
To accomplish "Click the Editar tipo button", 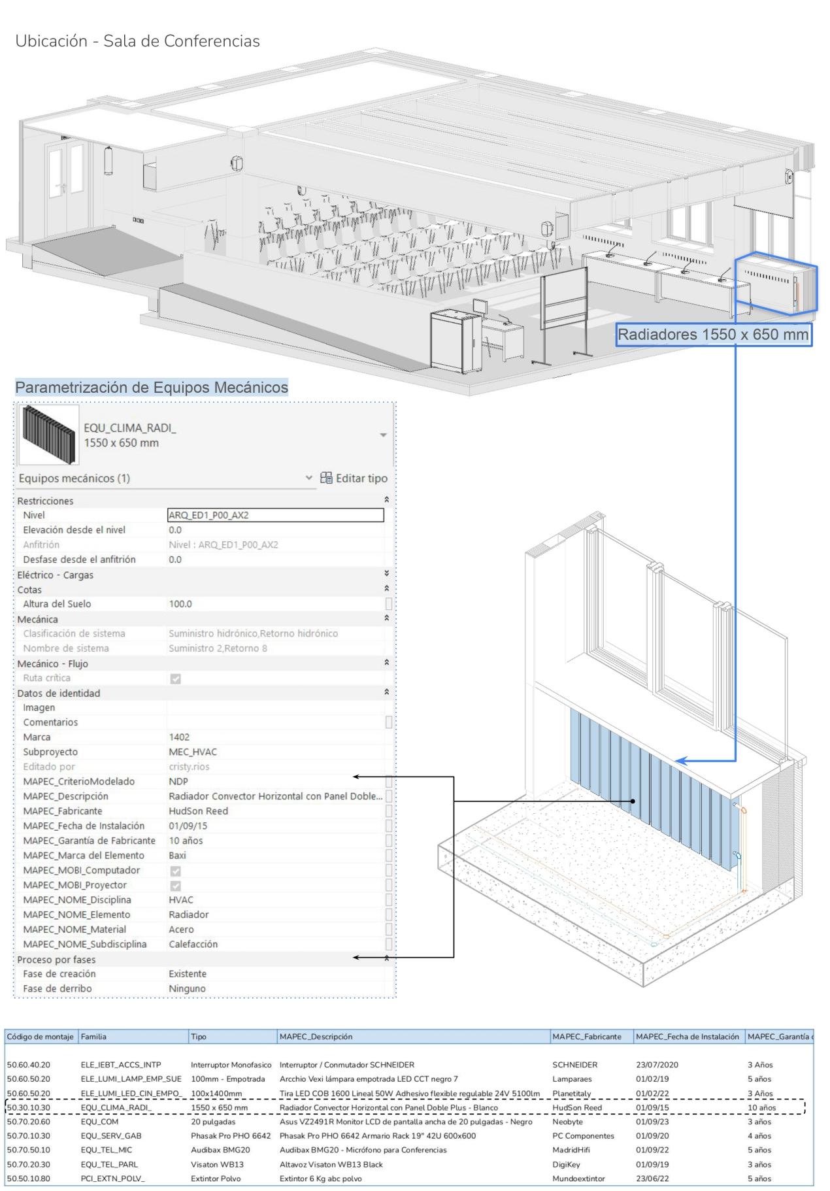I will coord(353,478).
